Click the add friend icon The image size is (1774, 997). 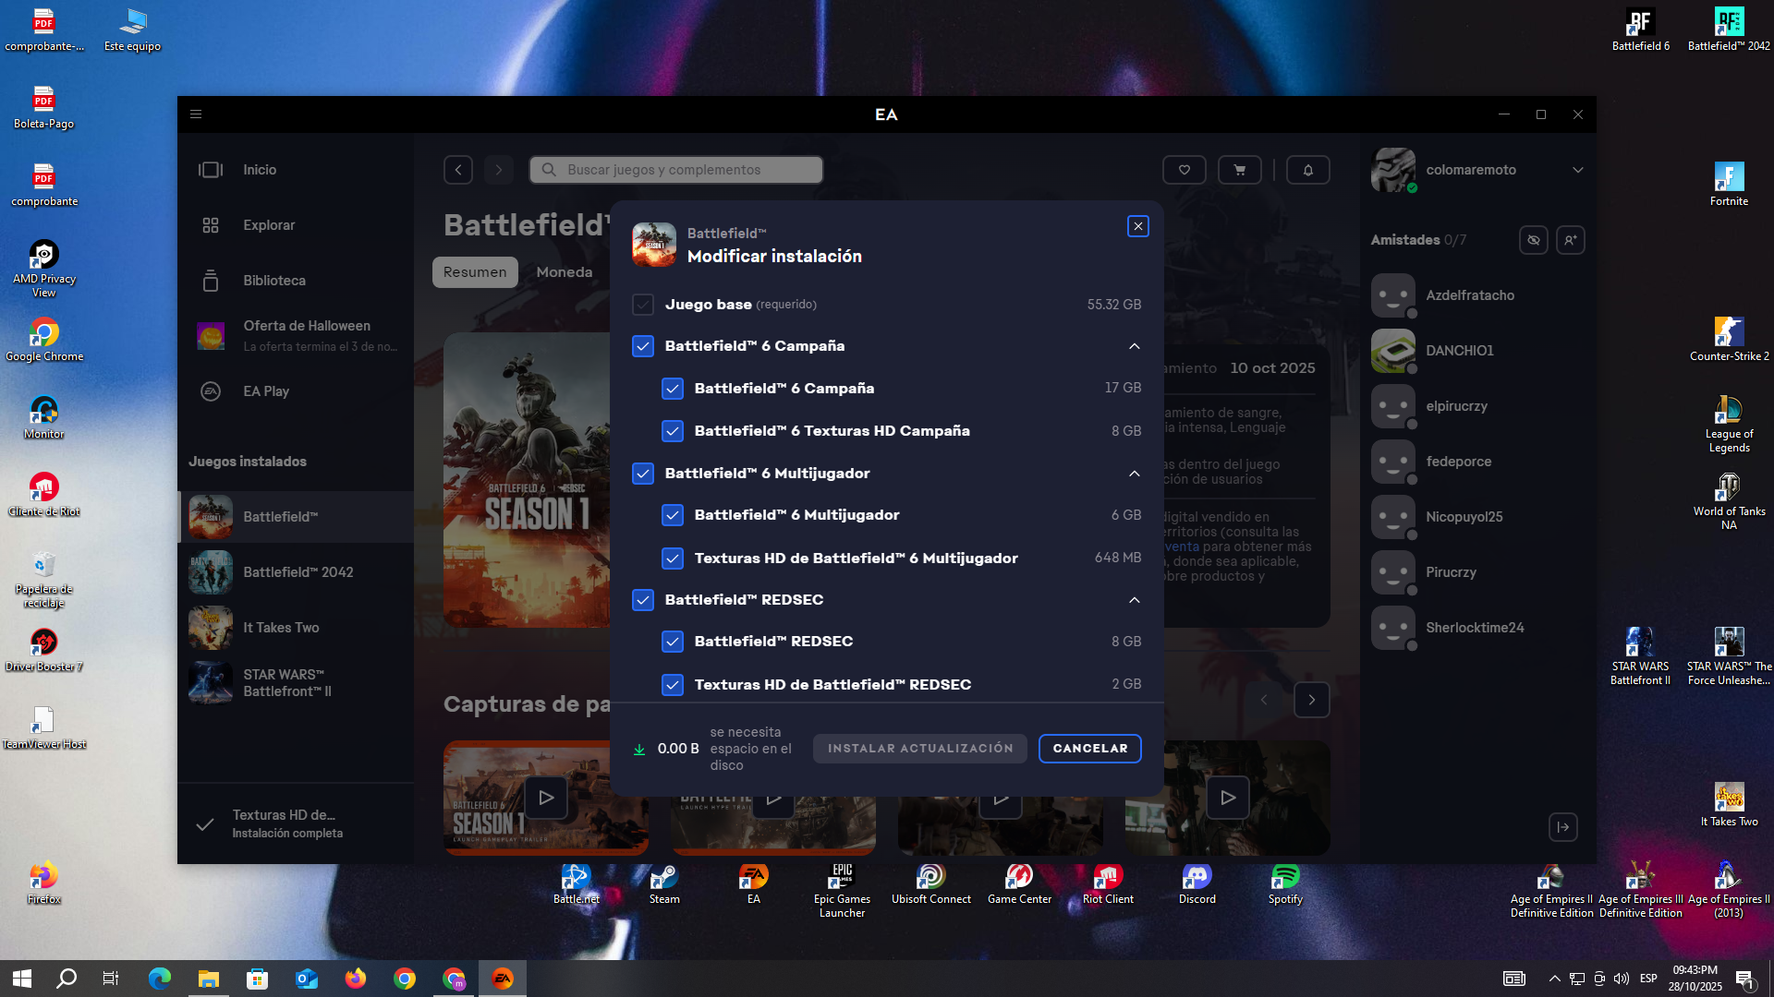[x=1570, y=240]
